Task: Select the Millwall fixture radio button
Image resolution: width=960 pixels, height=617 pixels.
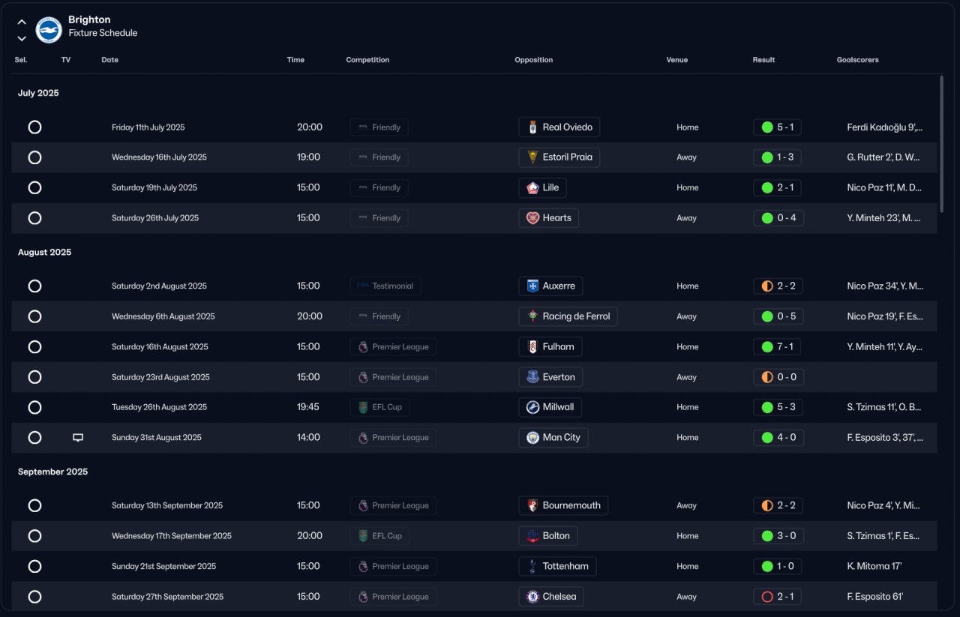Action: pos(34,408)
